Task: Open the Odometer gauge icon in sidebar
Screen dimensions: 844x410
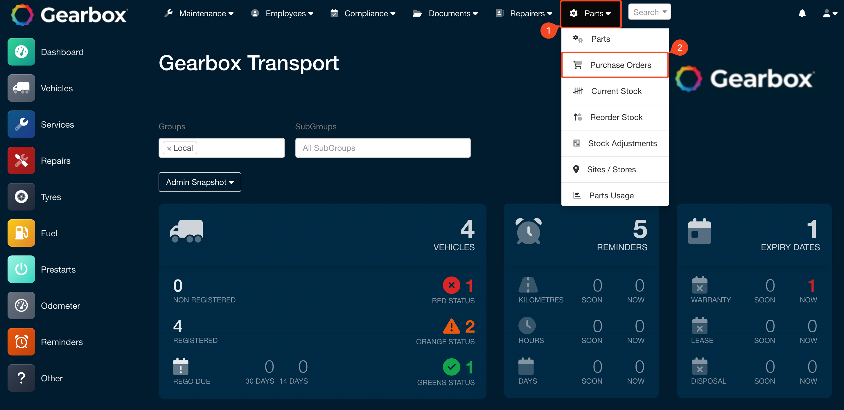Action: tap(21, 306)
